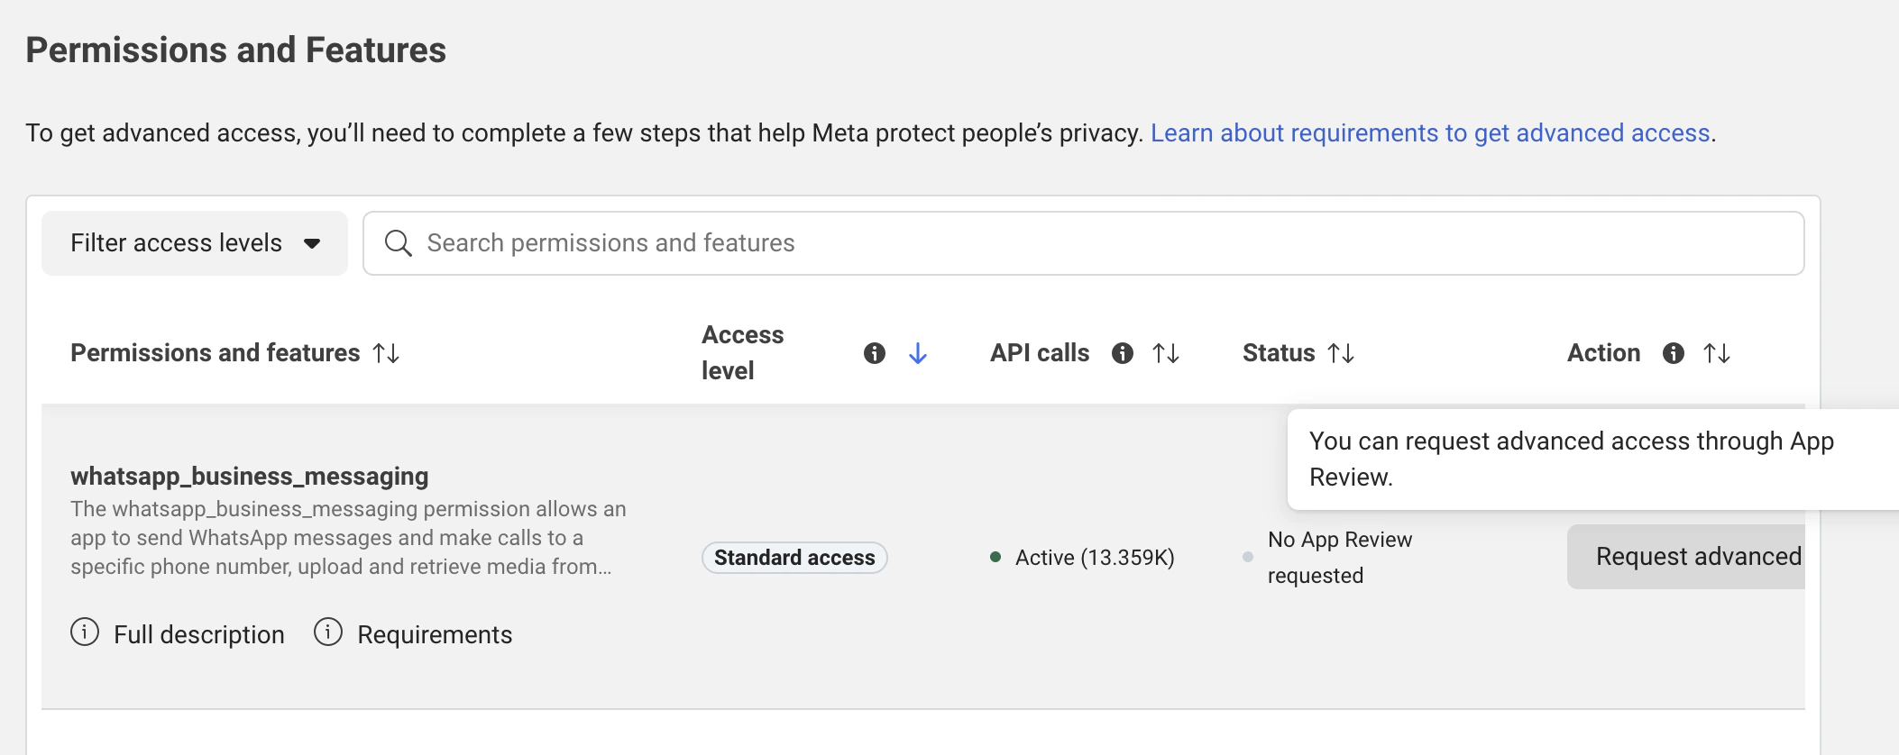Sort the Action column arrows
Image resolution: width=1899 pixels, height=755 pixels.
pyautogui.click(x=1717, y=353)
